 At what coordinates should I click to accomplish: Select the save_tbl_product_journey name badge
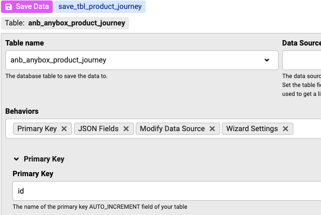pos(100,7)
